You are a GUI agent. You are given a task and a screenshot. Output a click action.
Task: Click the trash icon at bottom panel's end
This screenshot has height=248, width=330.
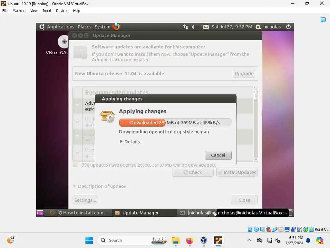coord(291,213)
